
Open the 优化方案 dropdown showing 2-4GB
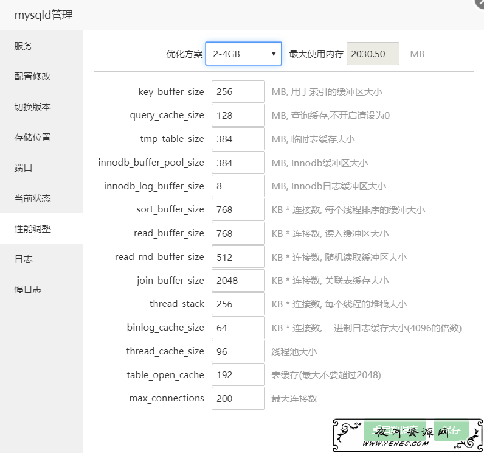pos(243,54)
